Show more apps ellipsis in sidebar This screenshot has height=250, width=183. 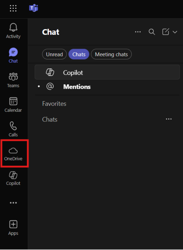[13, 203]
